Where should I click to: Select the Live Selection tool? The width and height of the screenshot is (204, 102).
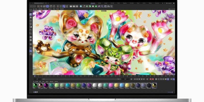[x=38, y=6]
